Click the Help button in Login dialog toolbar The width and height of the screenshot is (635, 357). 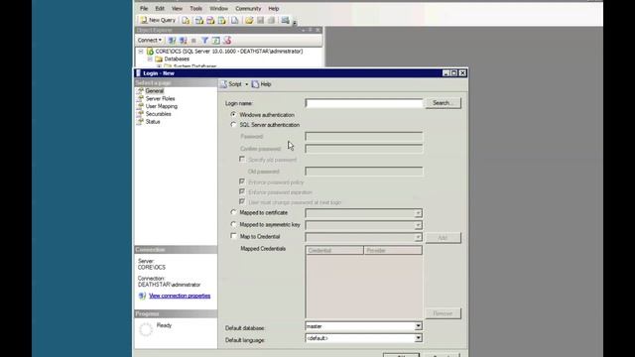[x=262, y=84]
